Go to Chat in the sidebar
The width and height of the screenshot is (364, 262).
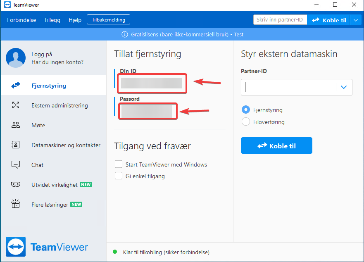[x=54, y=164]
